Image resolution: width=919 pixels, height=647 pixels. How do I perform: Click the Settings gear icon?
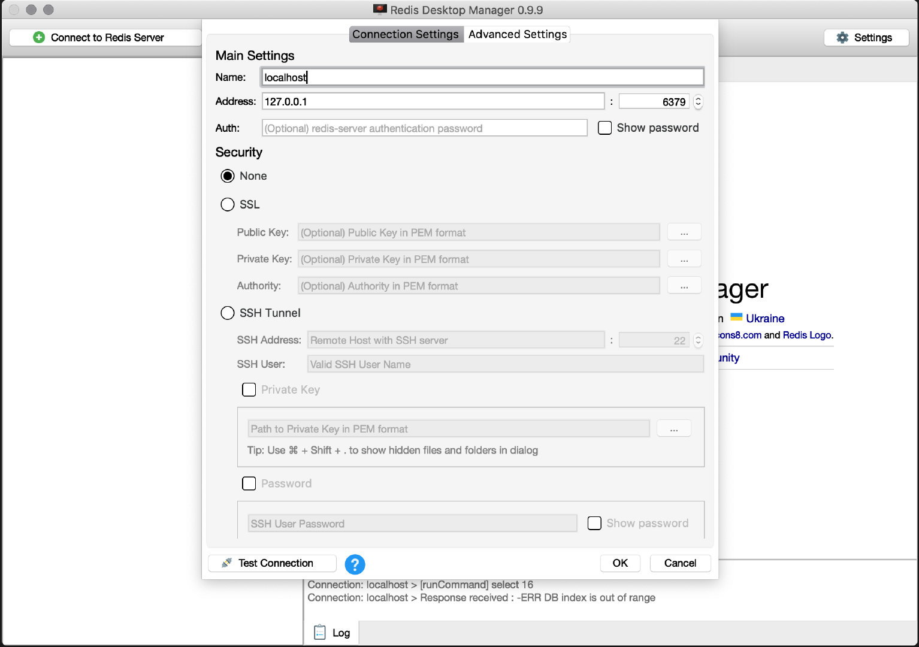(842, 37)
